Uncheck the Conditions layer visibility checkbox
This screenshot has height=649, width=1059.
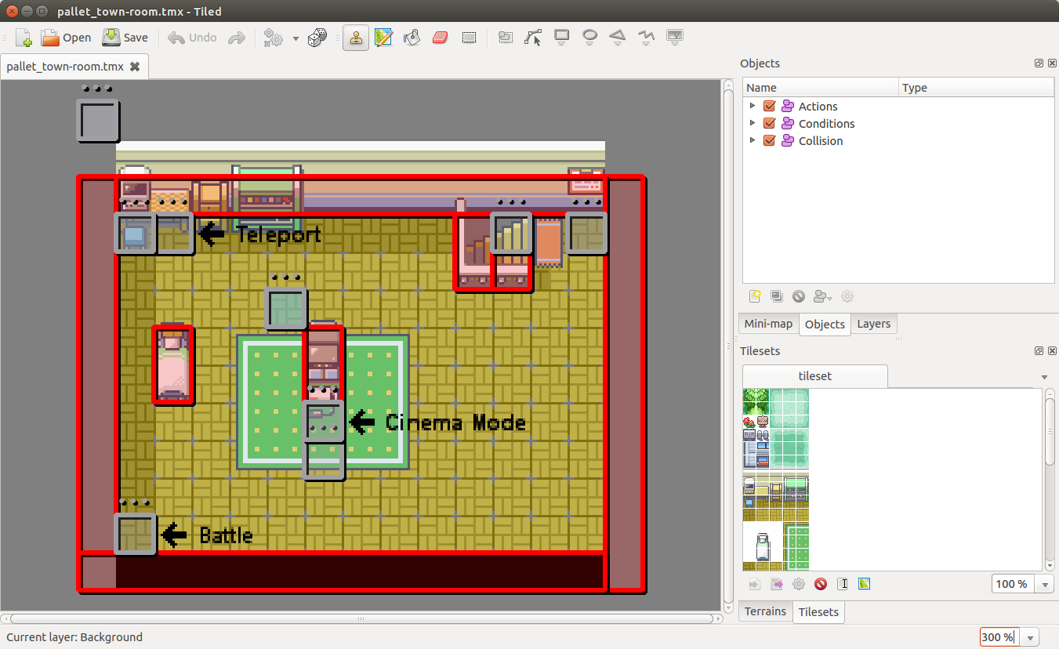tap(769, 123)
